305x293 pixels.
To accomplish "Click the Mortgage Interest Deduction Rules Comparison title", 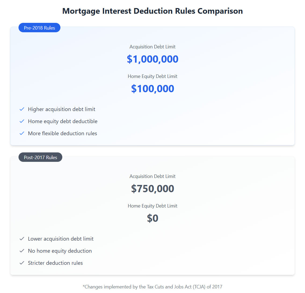I will point(152,11).
